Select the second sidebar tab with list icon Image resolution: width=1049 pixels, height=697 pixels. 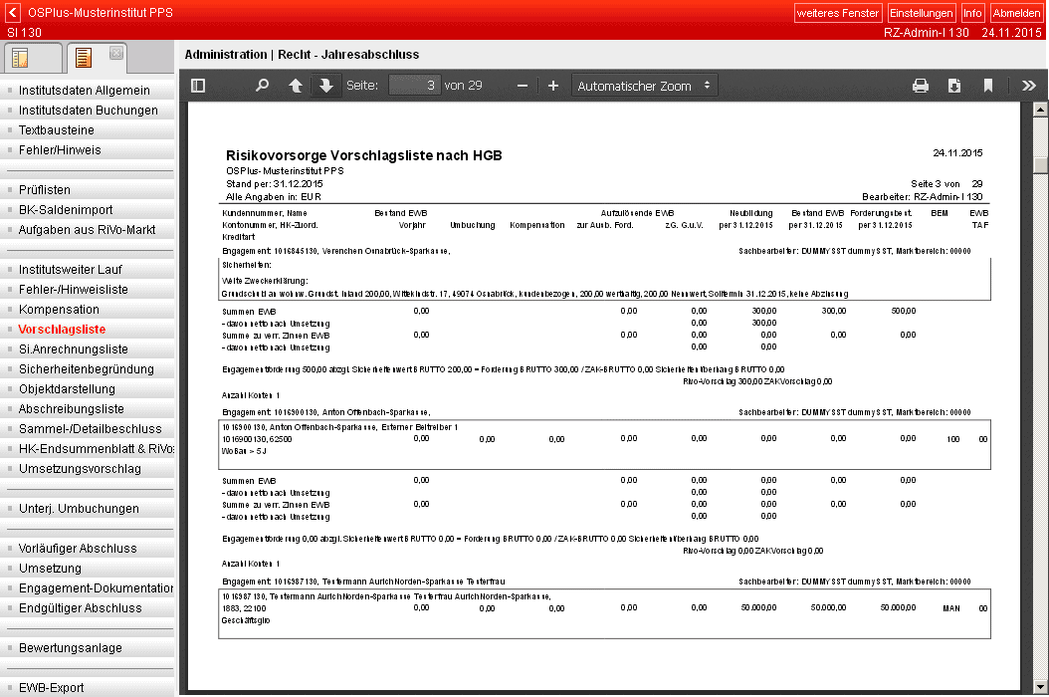click(83, 59)
